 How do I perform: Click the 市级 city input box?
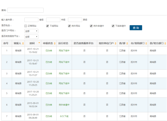coord(53,20)
